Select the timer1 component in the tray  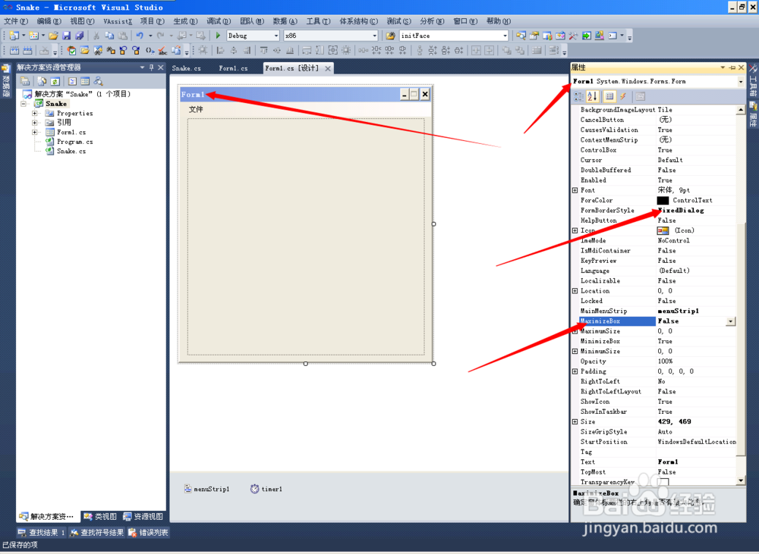[x=266, y=490]
